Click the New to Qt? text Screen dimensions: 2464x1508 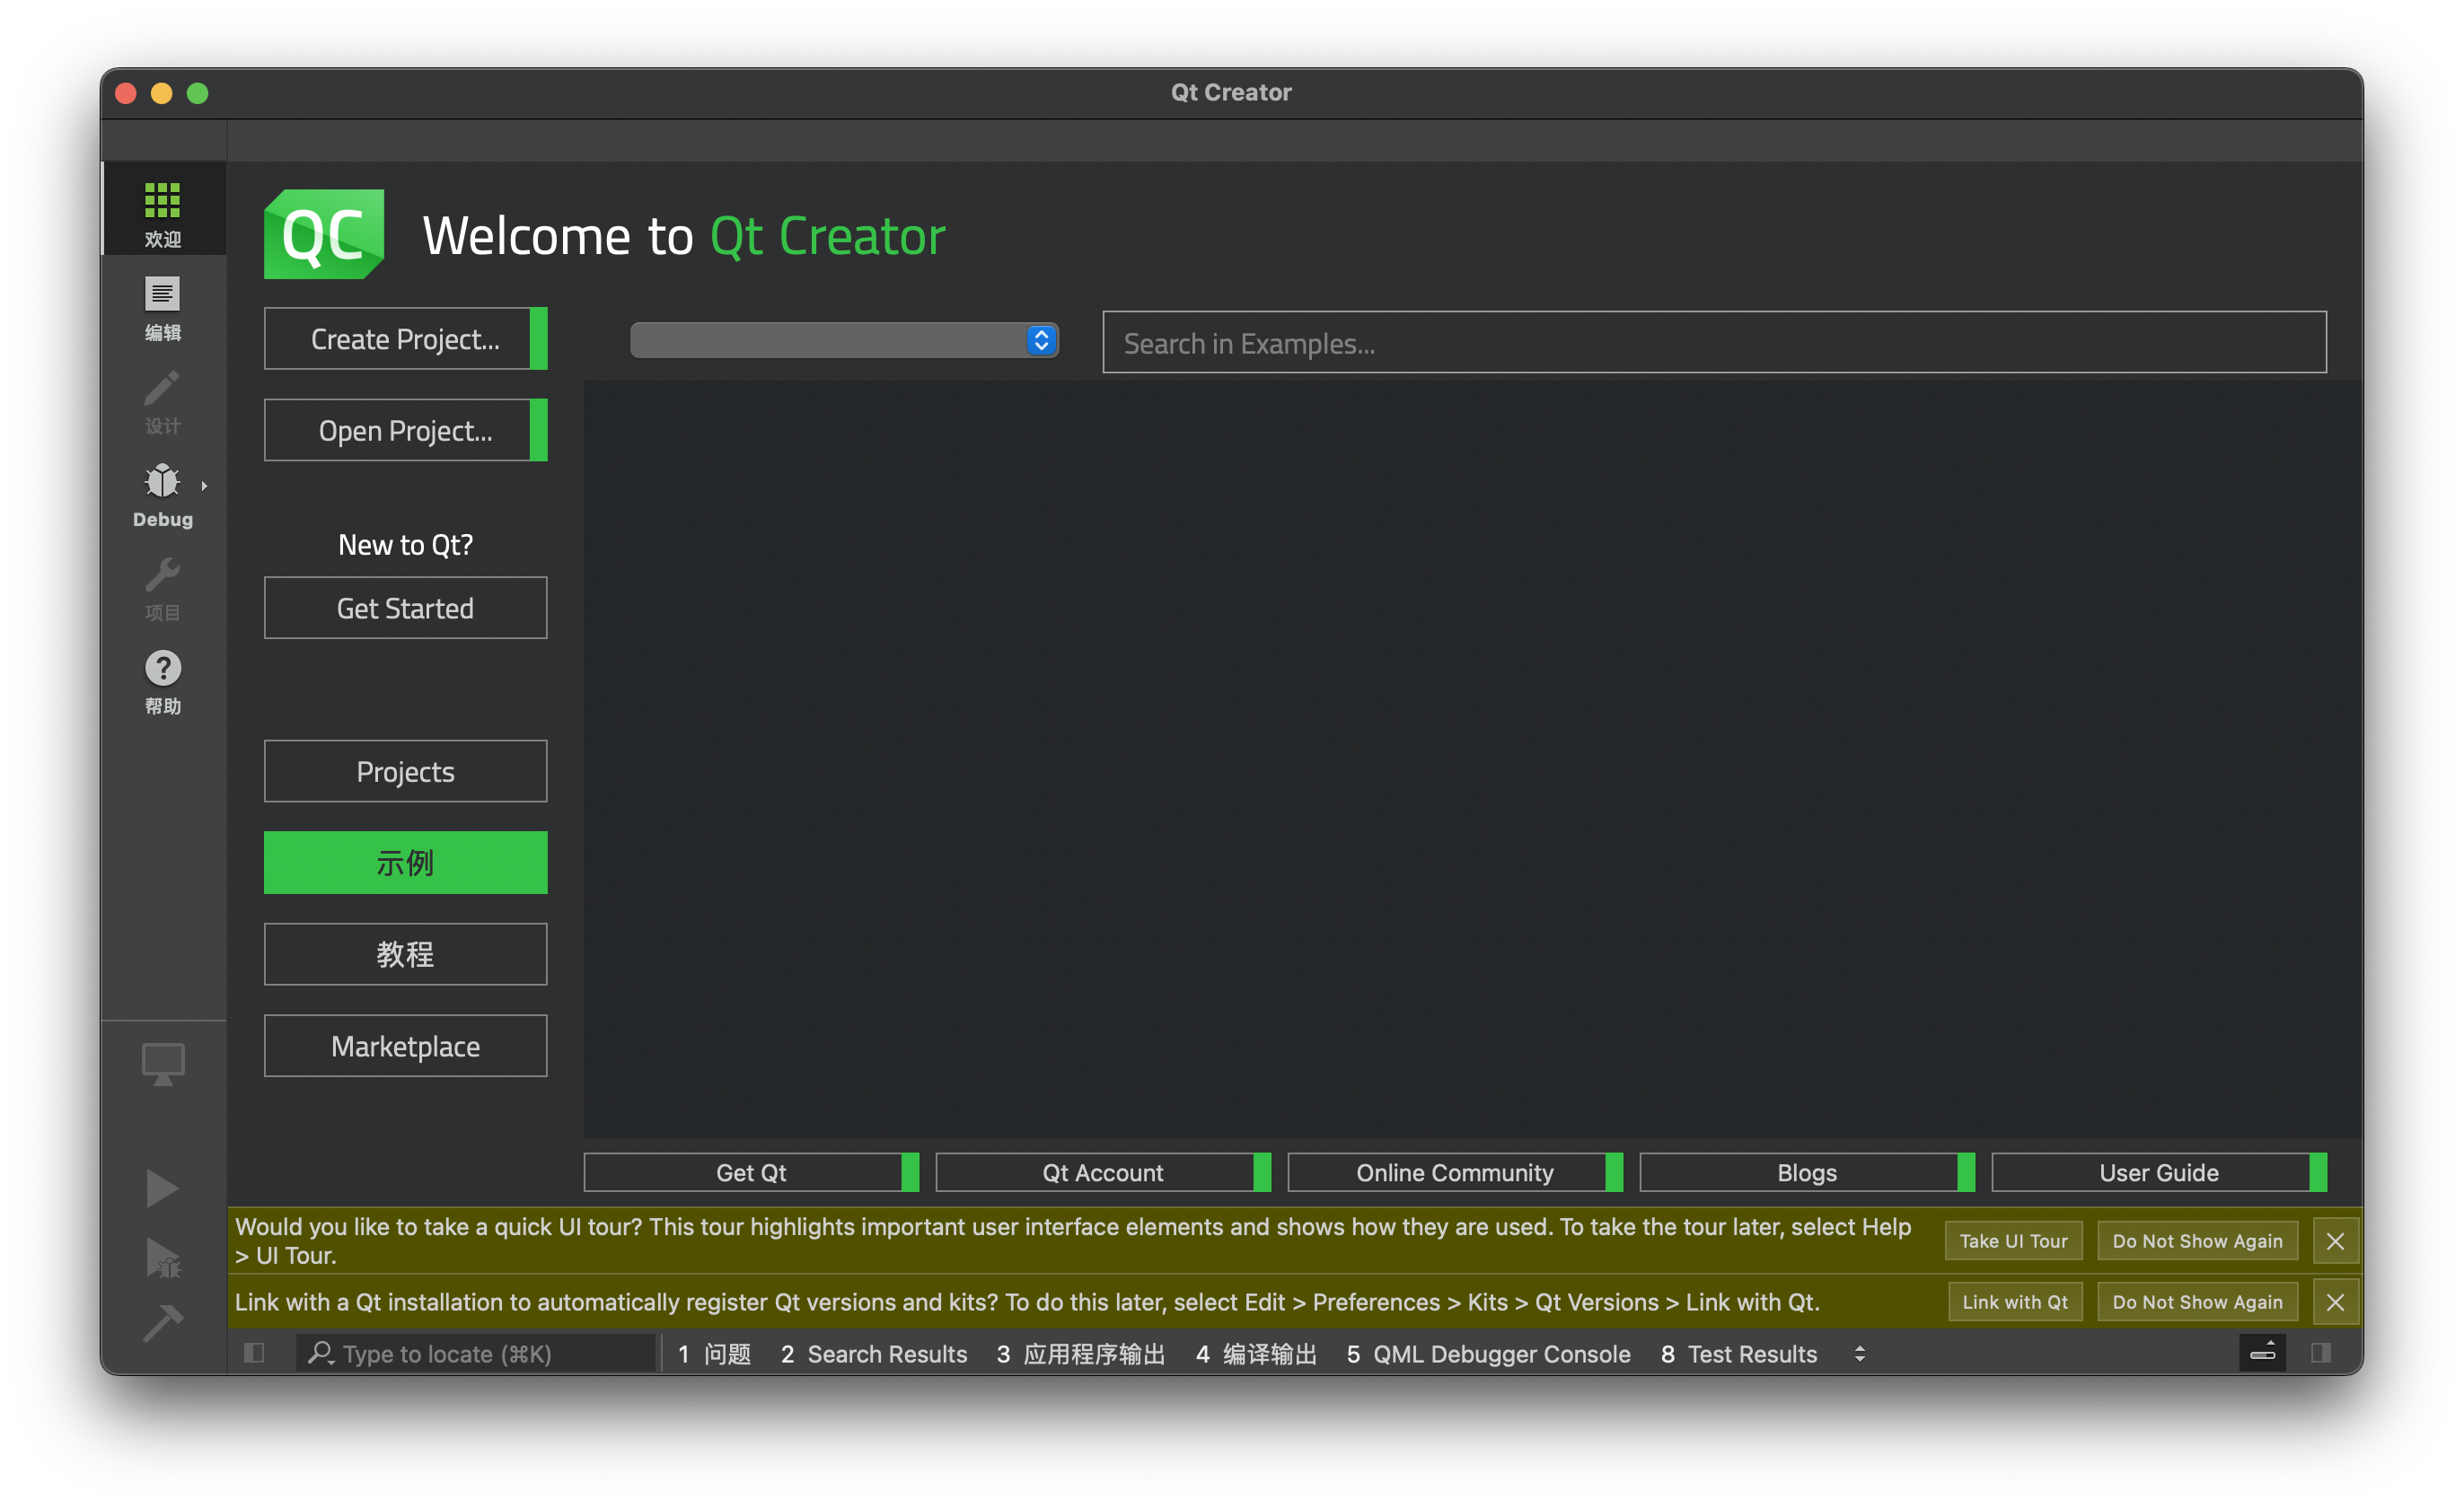pyautogui.click(x=405, y=545)
